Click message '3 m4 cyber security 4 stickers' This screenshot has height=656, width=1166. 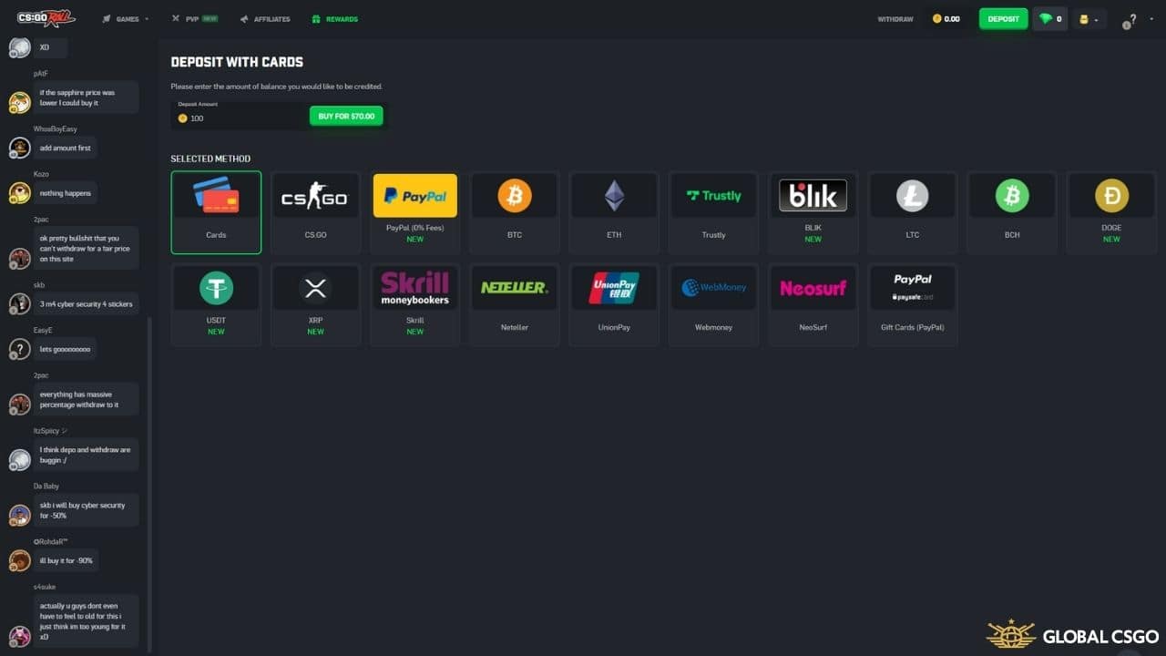point(87,303)
